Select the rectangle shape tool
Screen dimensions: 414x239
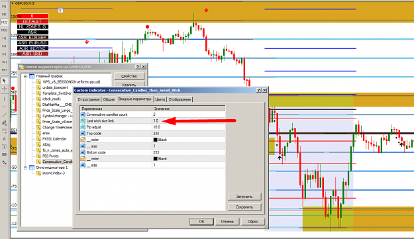click(4, 154)
